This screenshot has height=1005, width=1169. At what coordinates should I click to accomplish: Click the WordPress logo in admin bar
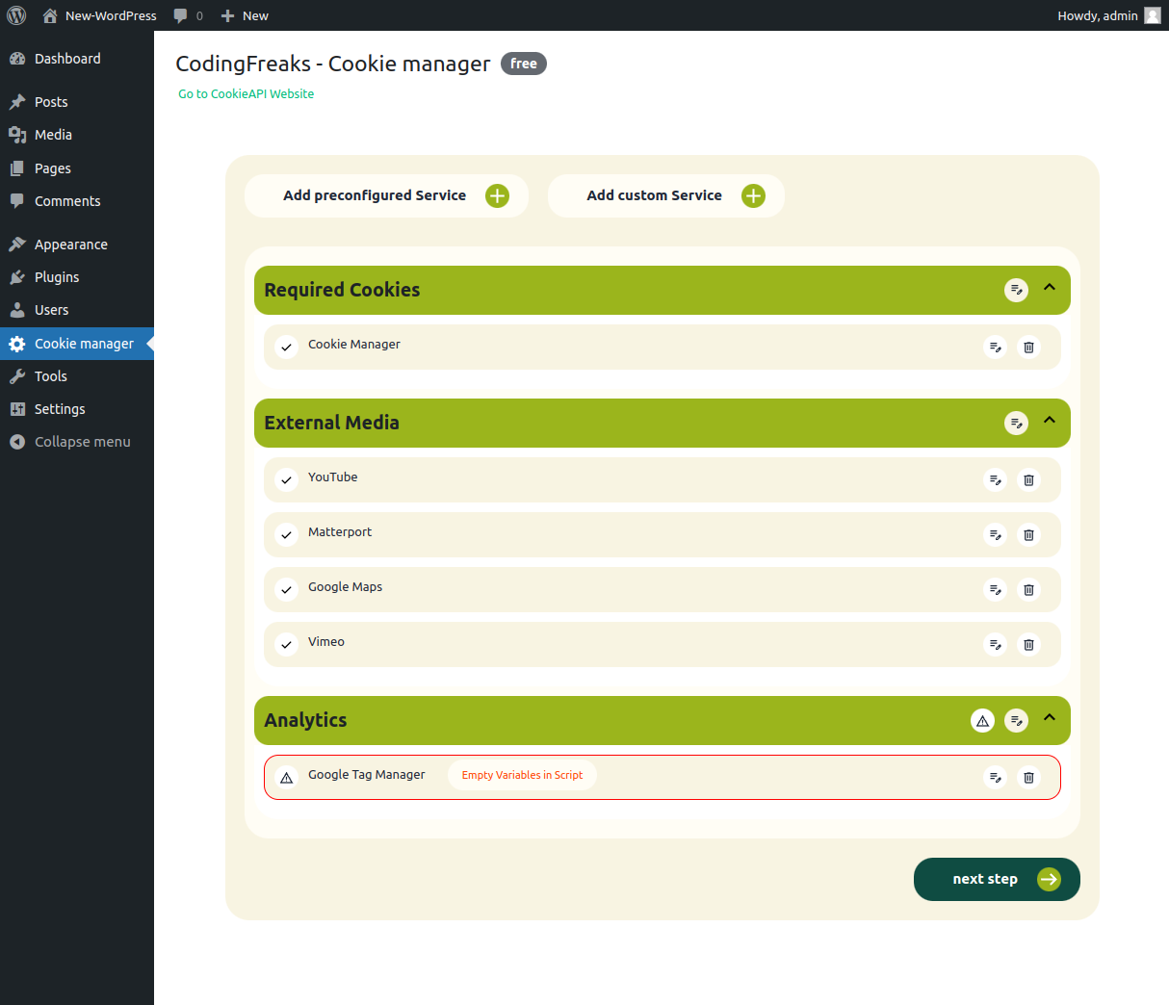tap(16, 15)
